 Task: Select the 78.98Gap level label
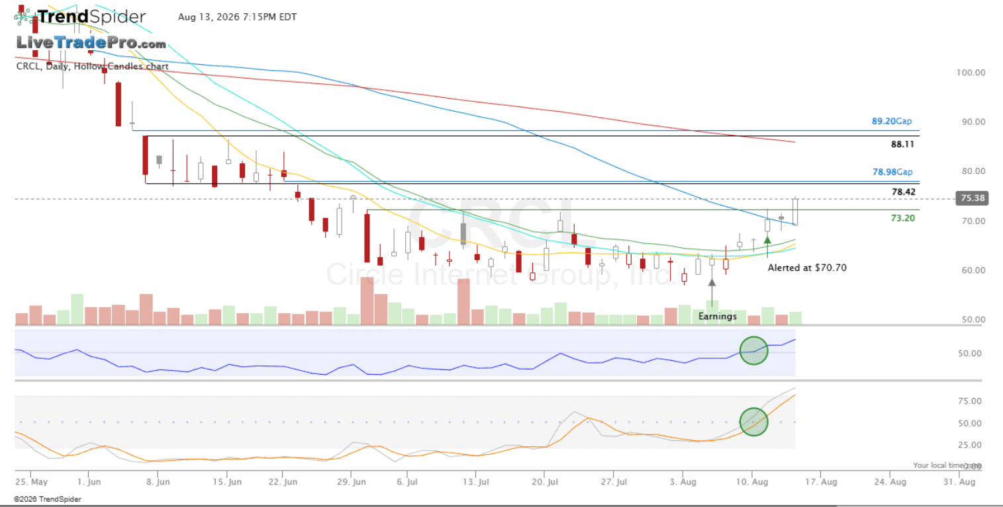point(892,172)
